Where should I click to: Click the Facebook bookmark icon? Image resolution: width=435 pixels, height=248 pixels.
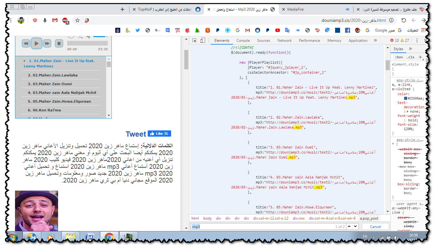347,30
